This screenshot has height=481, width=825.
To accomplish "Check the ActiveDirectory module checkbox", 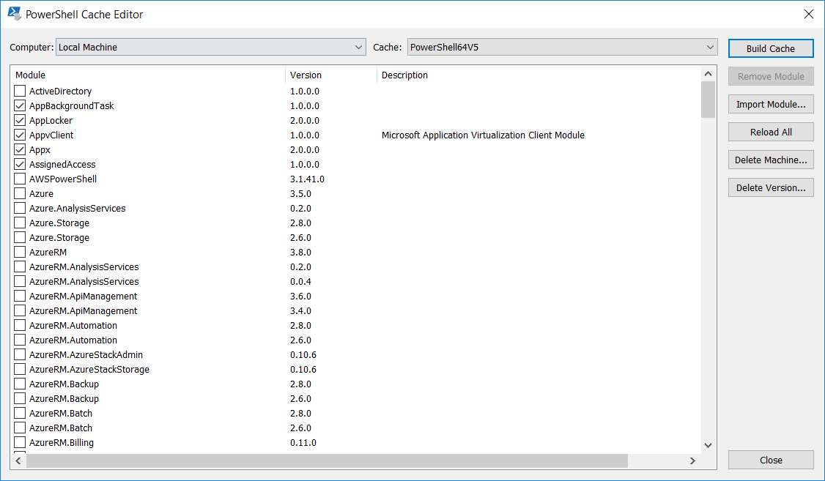I will (20, 91).
